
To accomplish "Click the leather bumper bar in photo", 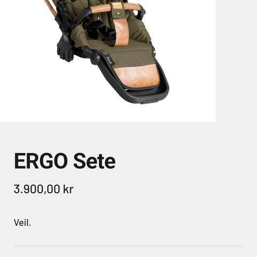I will (x=116, y=8).
